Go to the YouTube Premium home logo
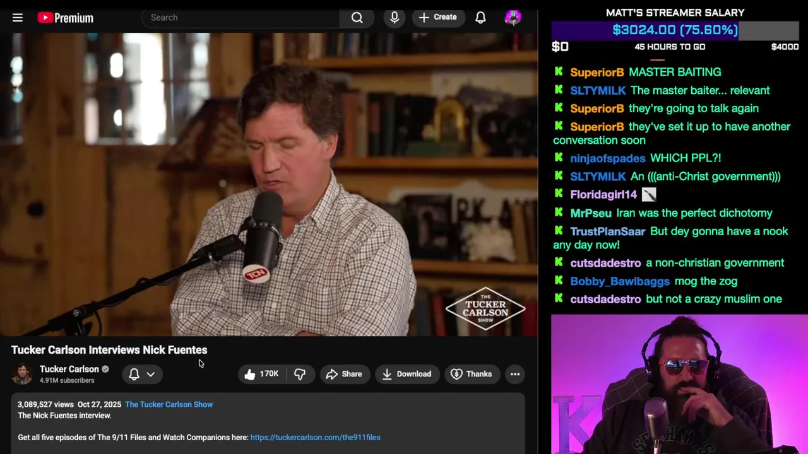808x454 pixels. pos(65,18)
